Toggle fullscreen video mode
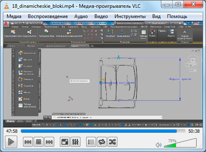The width and height of the screenshot is (206, 152). (65, 142)
